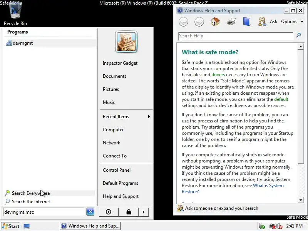The width and height of the screenshot is (308, 231).
Task: Click the Start menu power button
Action: point(109,212)
